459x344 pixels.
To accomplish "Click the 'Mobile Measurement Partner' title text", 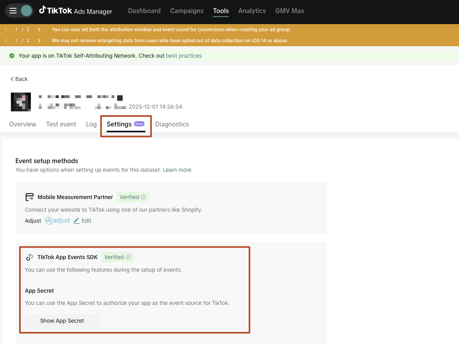I will click(x=75, y=197).
